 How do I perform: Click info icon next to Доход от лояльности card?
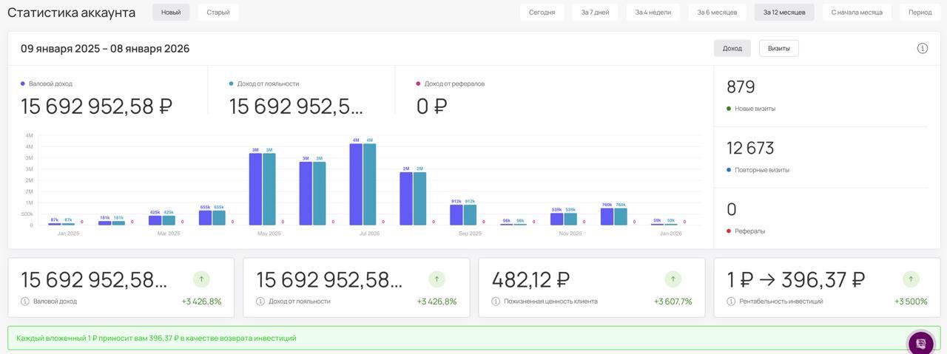tap(260, 302)
